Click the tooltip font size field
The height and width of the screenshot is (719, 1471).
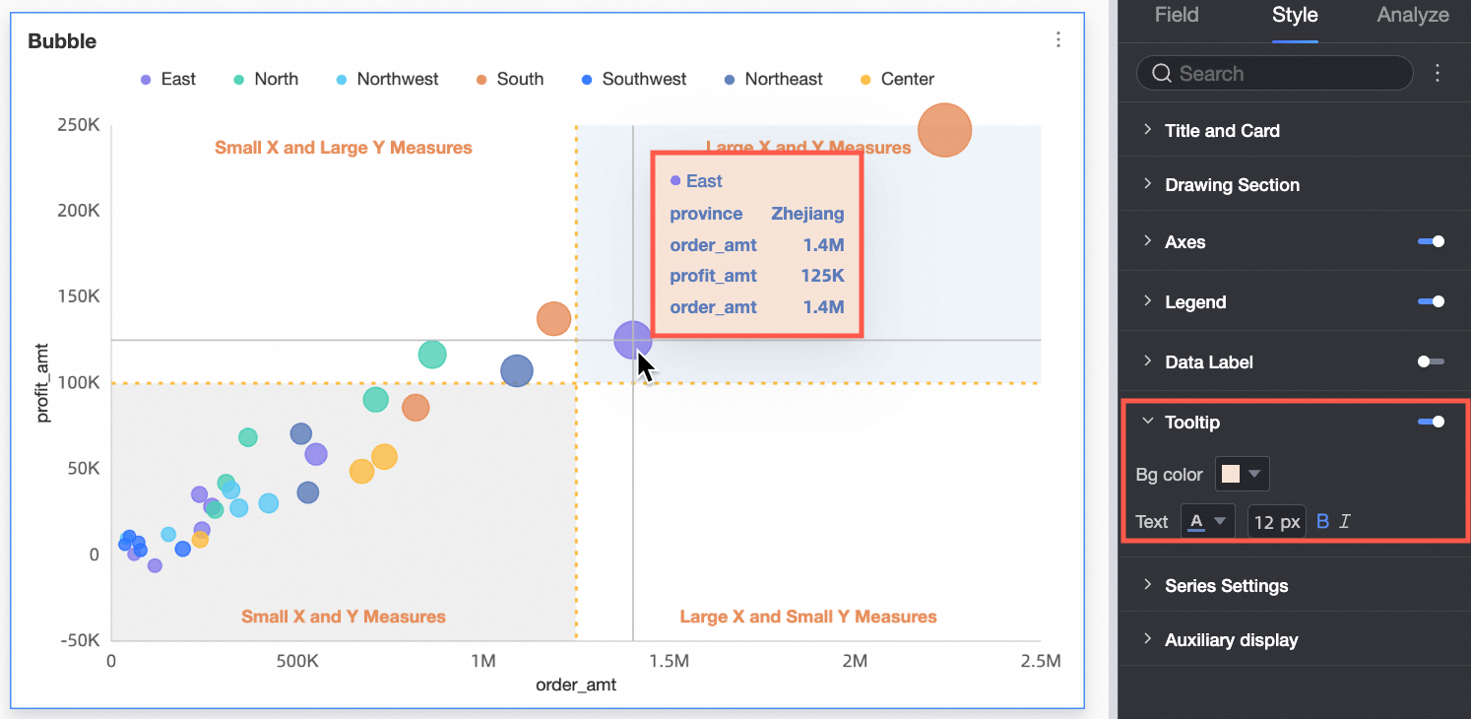1276,521
